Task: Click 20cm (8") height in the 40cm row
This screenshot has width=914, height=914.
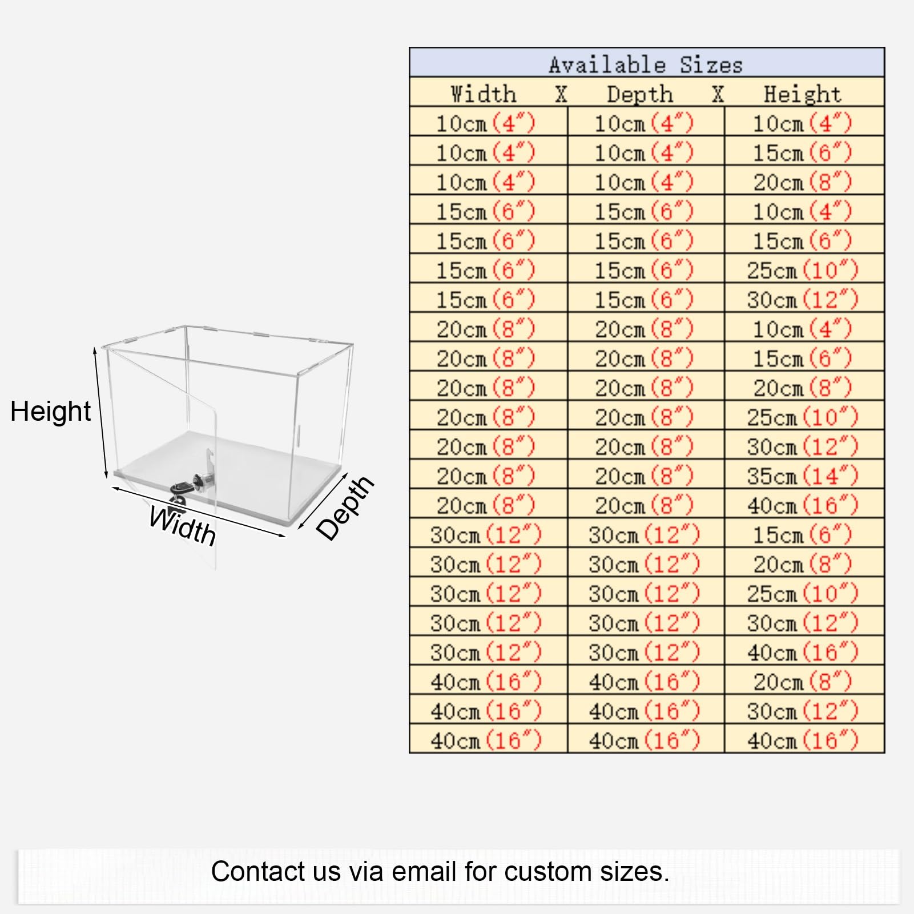Action: pyautogui.click(x=802, y=681)
